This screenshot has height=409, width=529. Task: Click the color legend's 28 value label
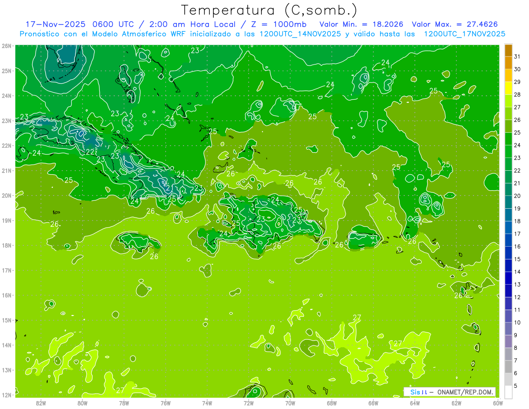[x=517, y=94]
